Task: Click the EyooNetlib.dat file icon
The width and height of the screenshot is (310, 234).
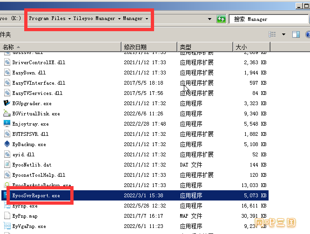Action: point(7,165)
